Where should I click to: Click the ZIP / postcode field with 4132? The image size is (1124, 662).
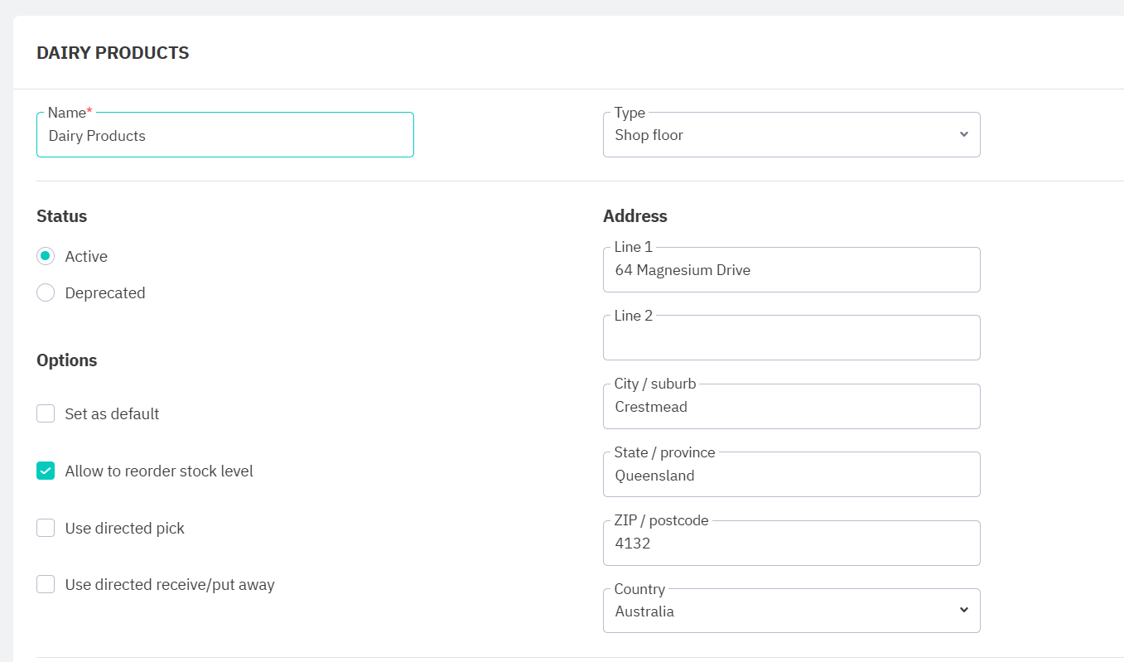point(791,544)
